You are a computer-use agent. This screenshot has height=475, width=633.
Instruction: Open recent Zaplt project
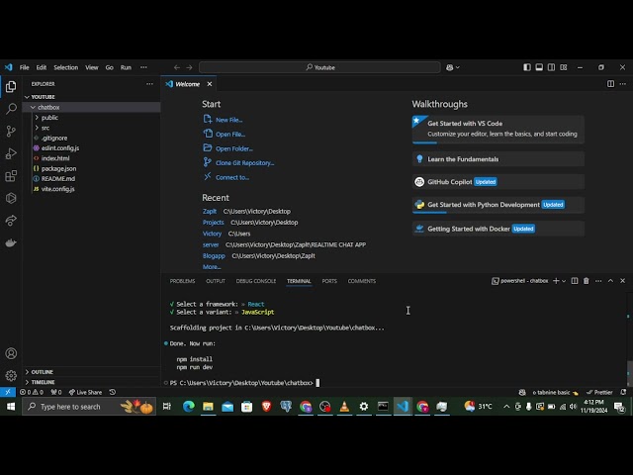pos(210,211)
